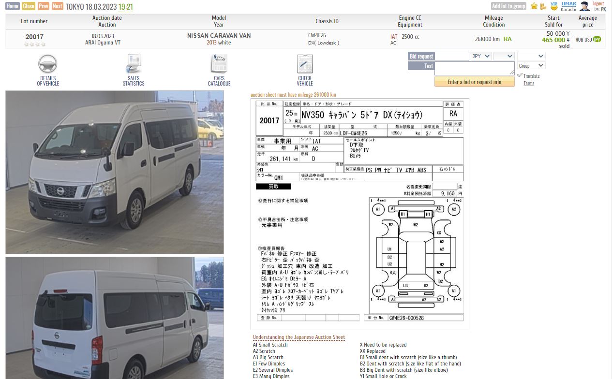Open the JPY currency dropdown
The image size is (612, 379).
481,56
